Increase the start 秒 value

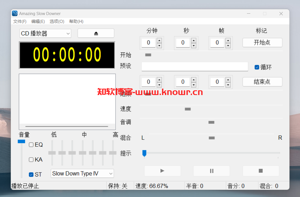pyautogui.click(x=194, y=40)
